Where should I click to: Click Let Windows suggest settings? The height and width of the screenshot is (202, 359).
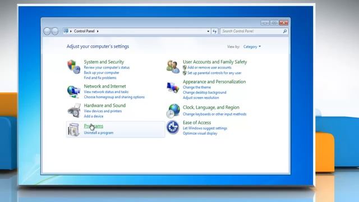pyautogui.click(x=205, y=128)
